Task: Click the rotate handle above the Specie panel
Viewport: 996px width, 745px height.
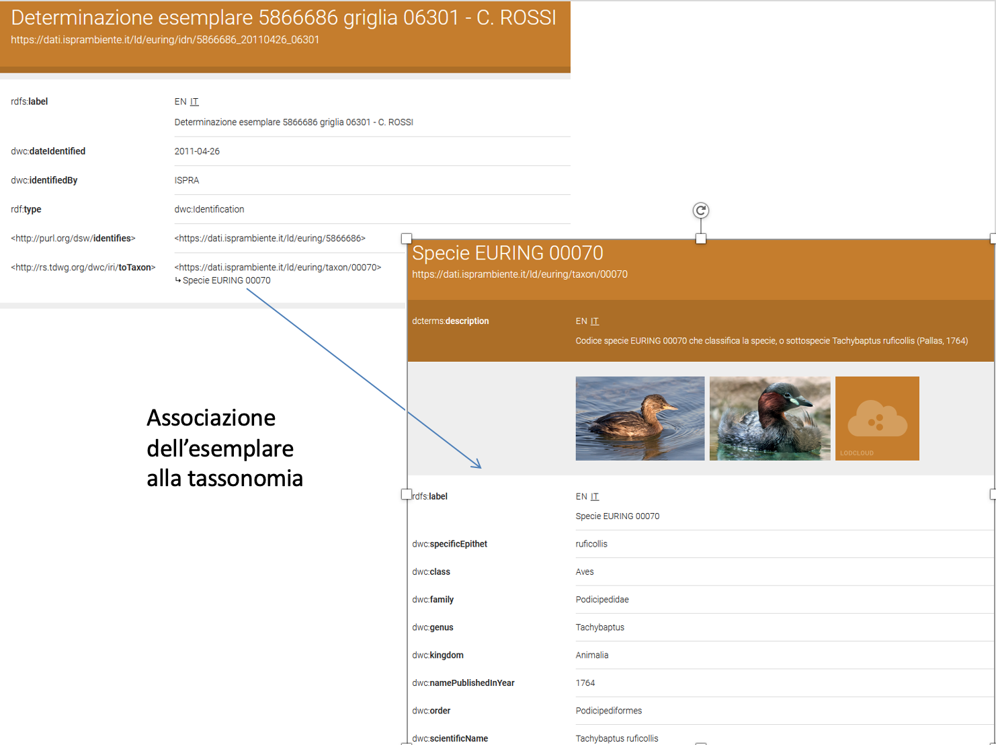Action: click(x=700, y=210)
